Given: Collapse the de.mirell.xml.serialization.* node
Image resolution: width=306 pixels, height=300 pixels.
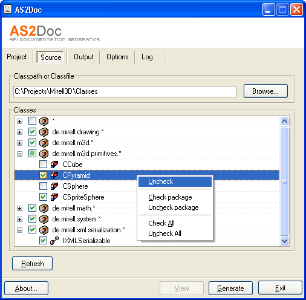Looking at the screenshot, I should click(19, 230).
